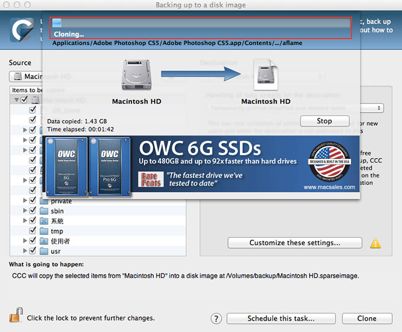Select the sbin row in items list
This screenshot has height=332, width=402.
(x=98, y=211)
